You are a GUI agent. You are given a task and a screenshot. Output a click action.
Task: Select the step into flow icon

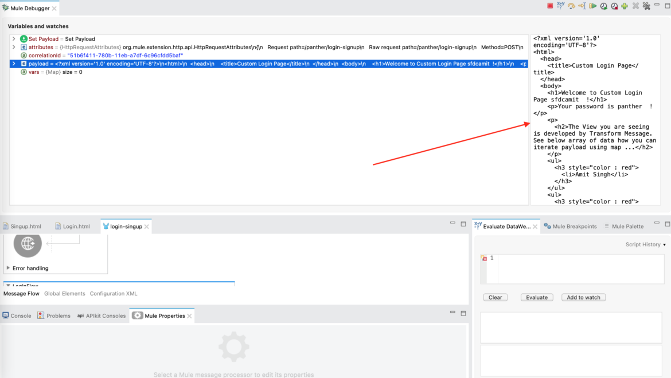583,5
